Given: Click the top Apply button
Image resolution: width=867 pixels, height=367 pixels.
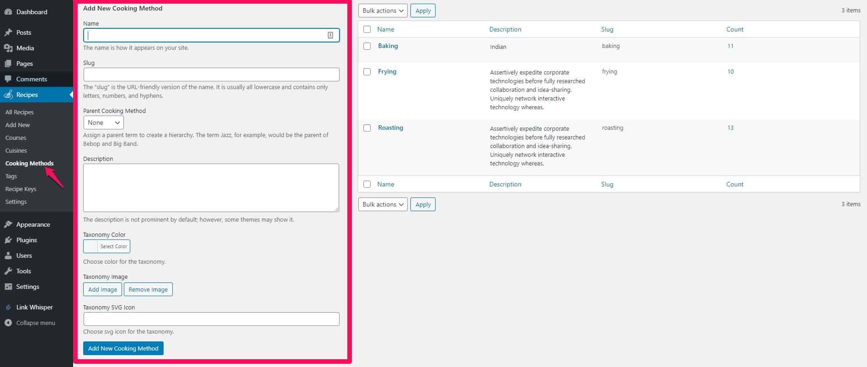Looking at the screenshot, I should 423,11.
